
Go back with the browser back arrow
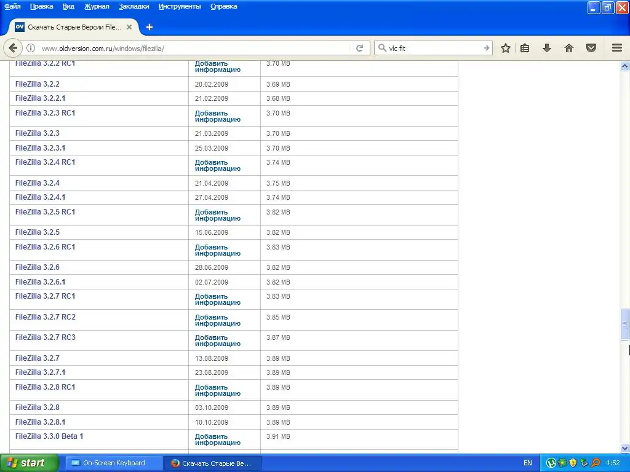point(13,48)
